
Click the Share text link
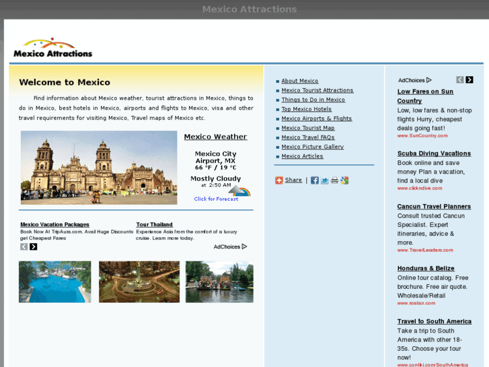coord(293,180)
